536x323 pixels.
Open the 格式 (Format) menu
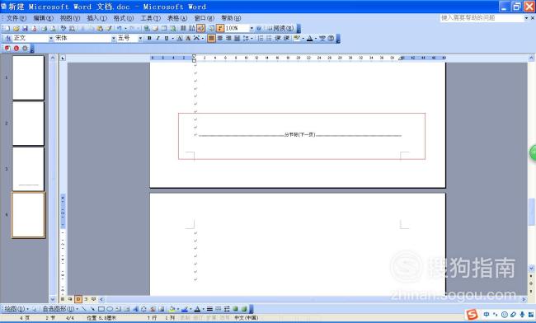124,18
